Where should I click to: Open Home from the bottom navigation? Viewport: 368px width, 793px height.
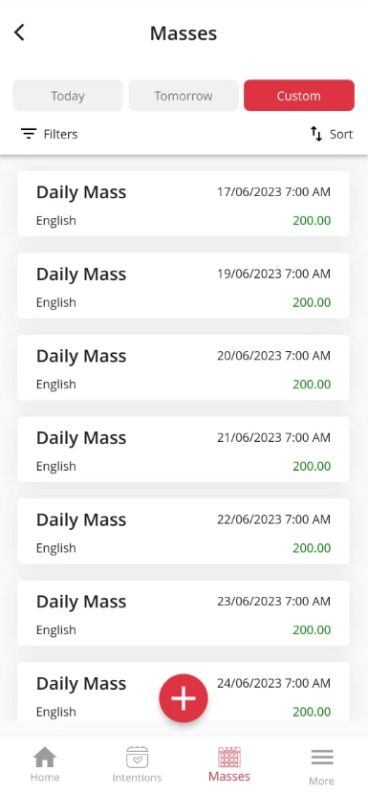(45, 758)
